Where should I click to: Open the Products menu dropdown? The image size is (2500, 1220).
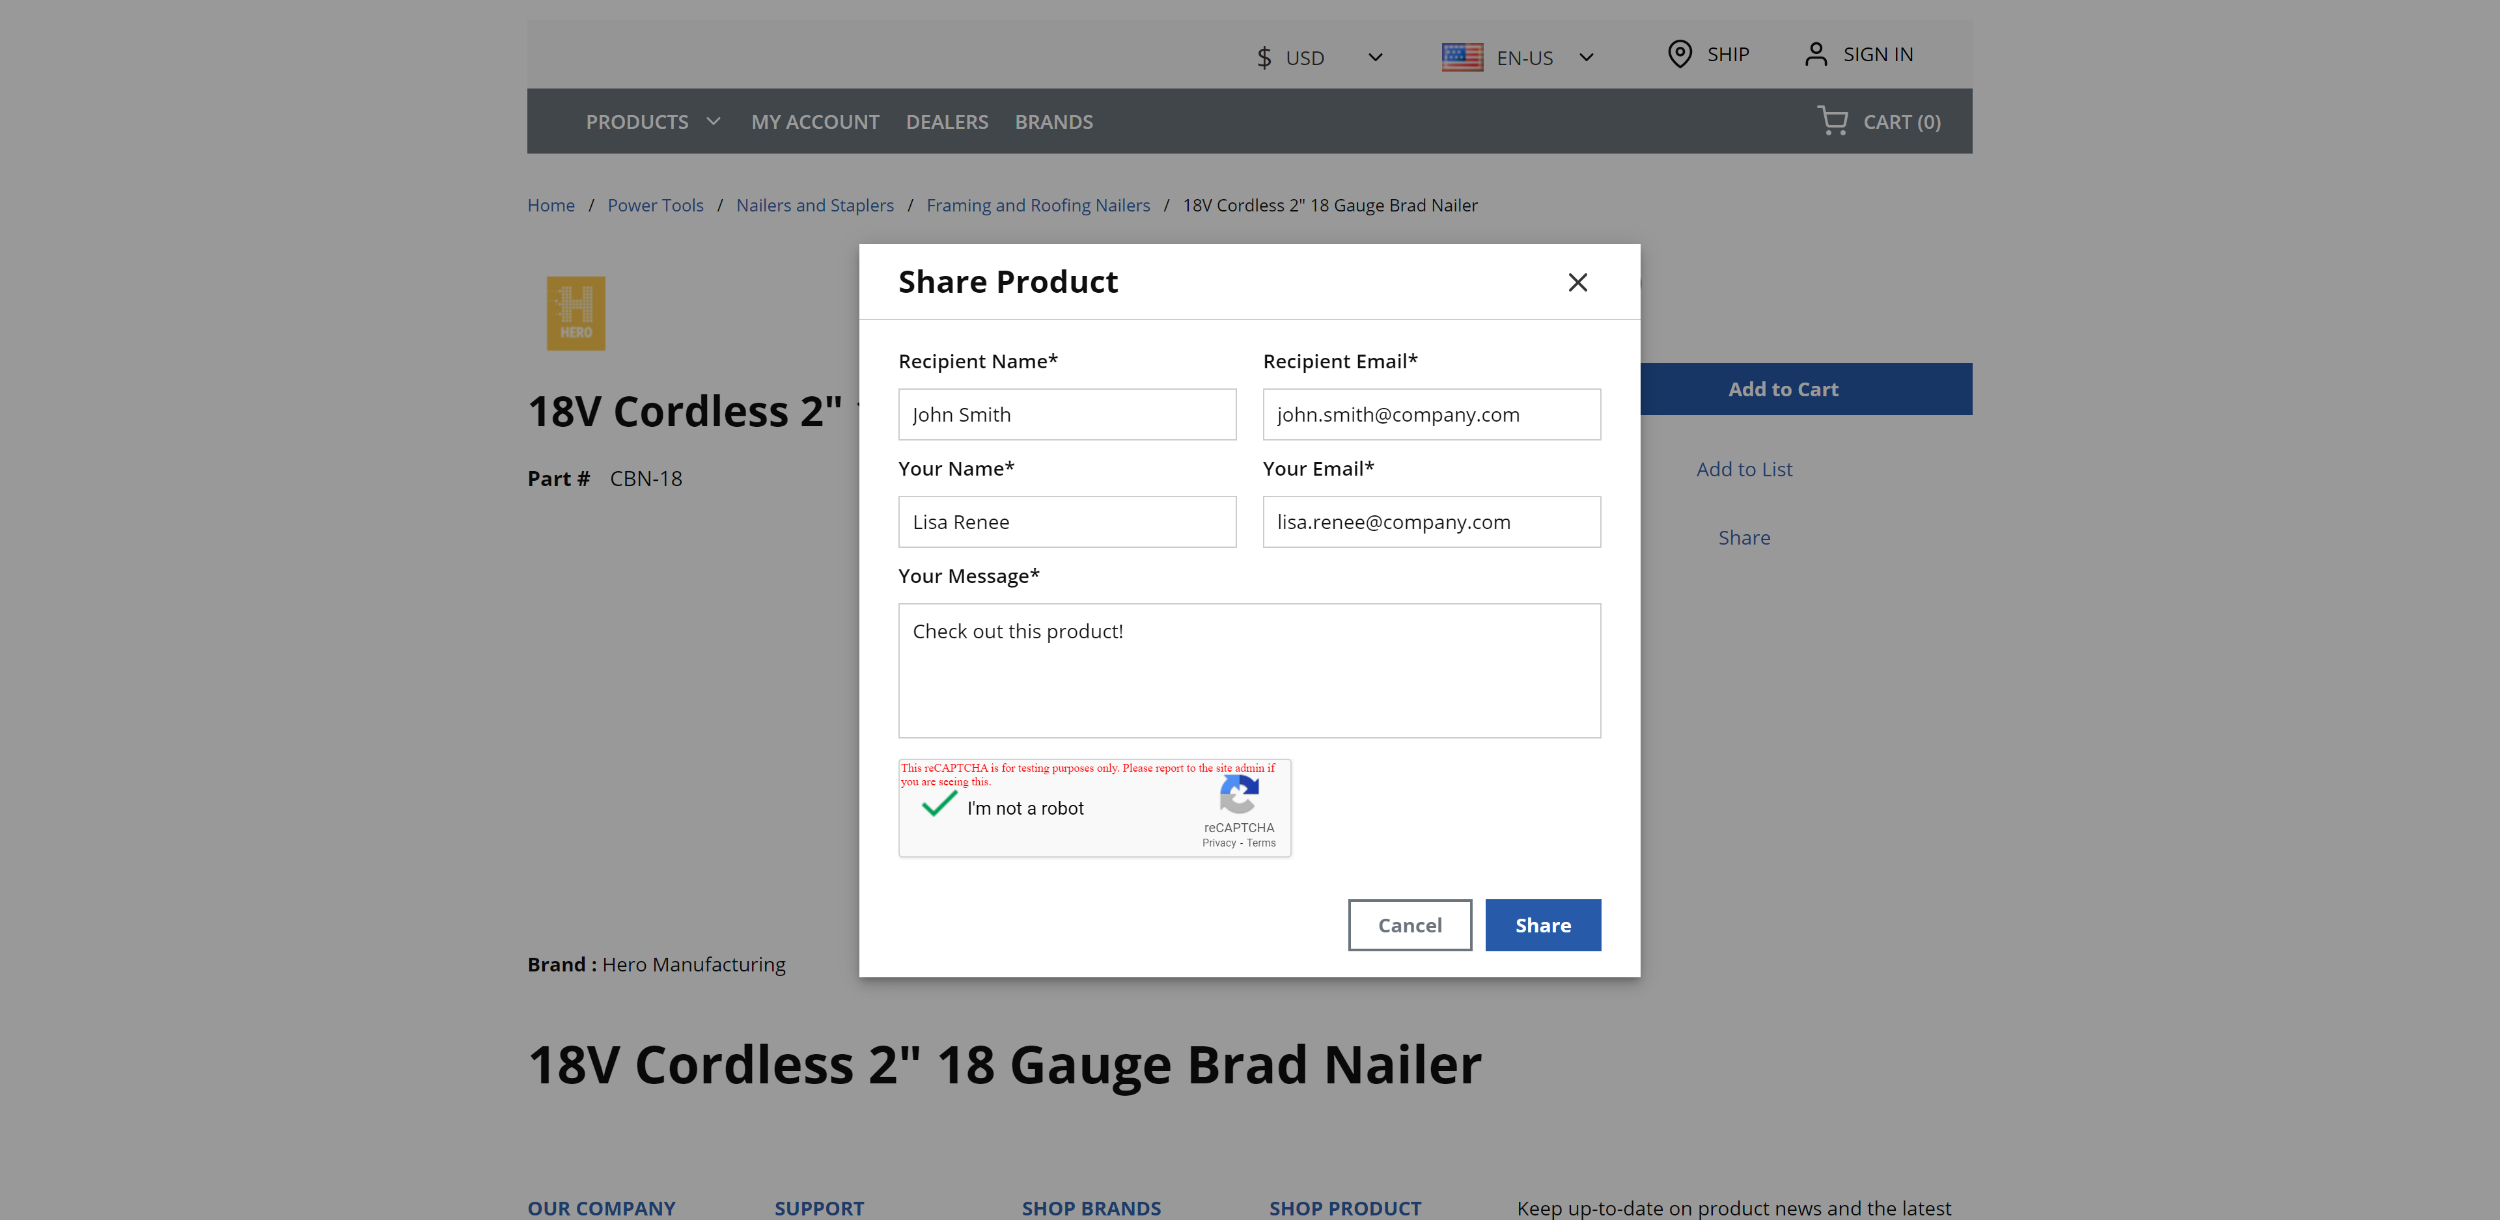653,121
